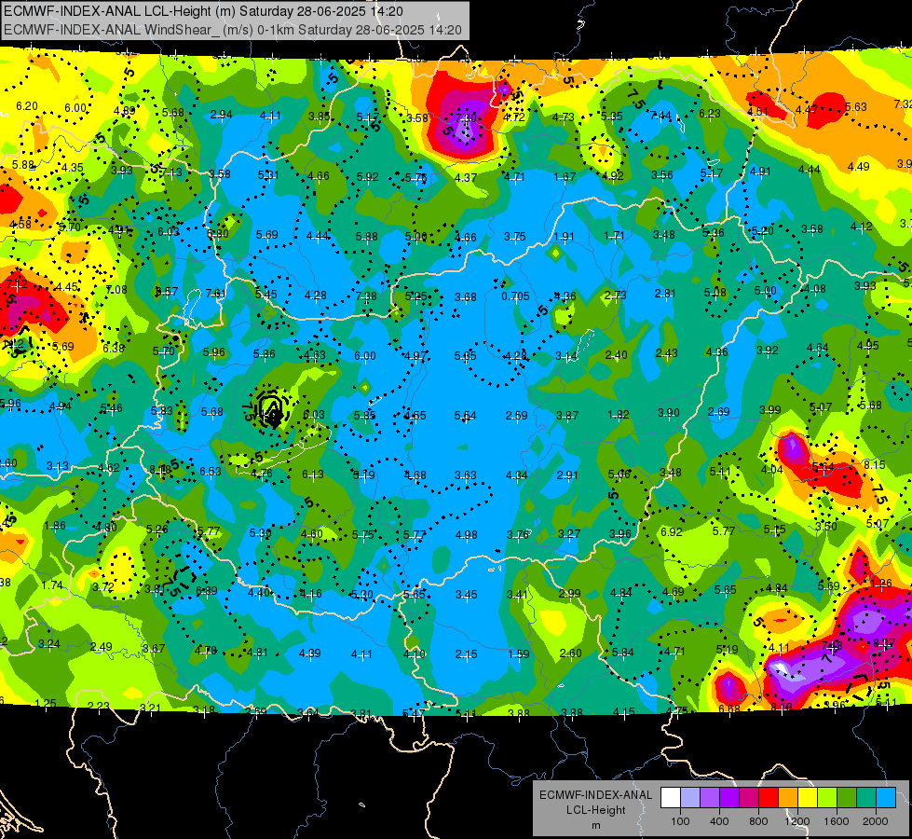Image resolution: width=912 pixels, height=839 pixels.
Task: Click the 6.89 wind shear value
Action: (207, 590)
